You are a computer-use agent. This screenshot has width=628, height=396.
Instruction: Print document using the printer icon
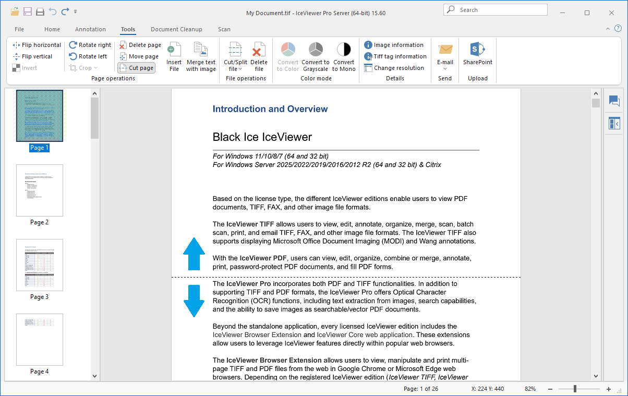coord(40,11)
